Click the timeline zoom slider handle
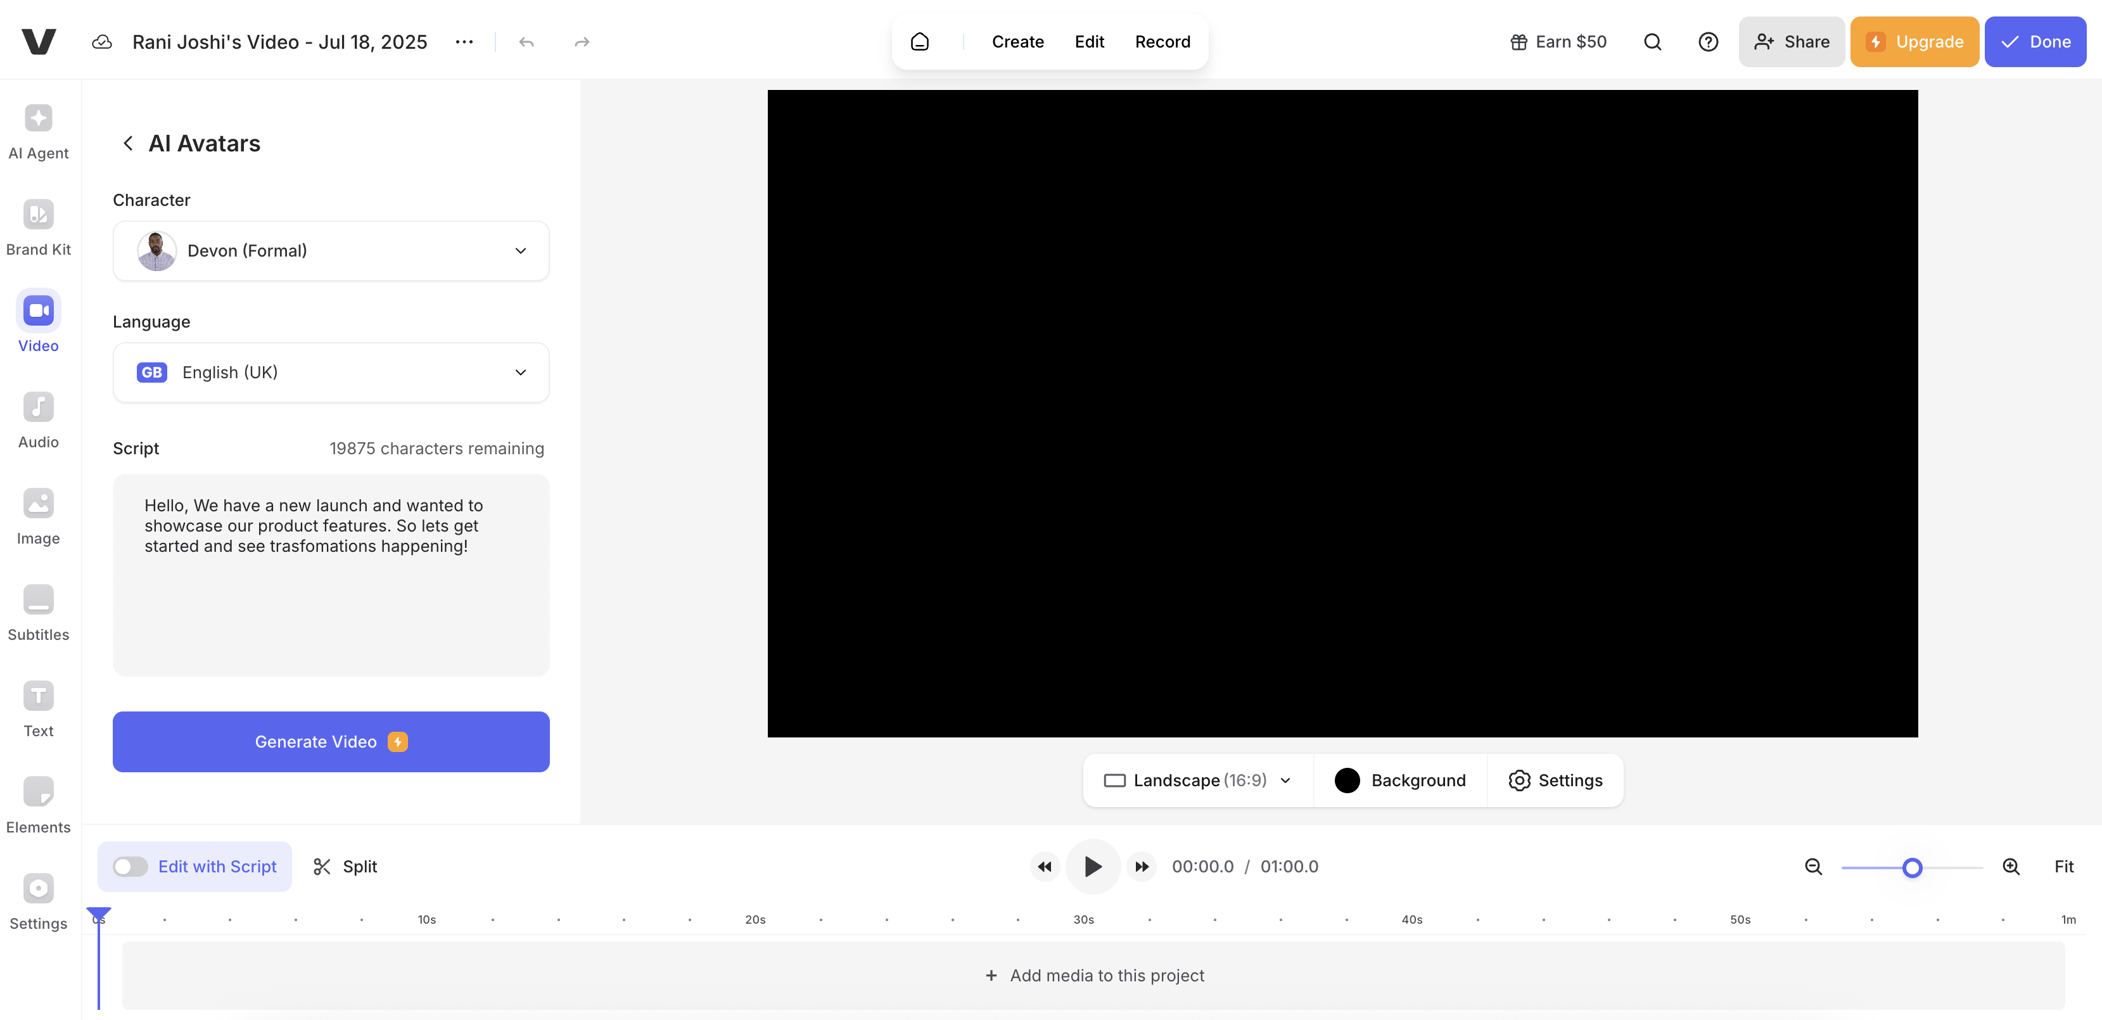2102x1020 pixels. tap(1912, 867)
